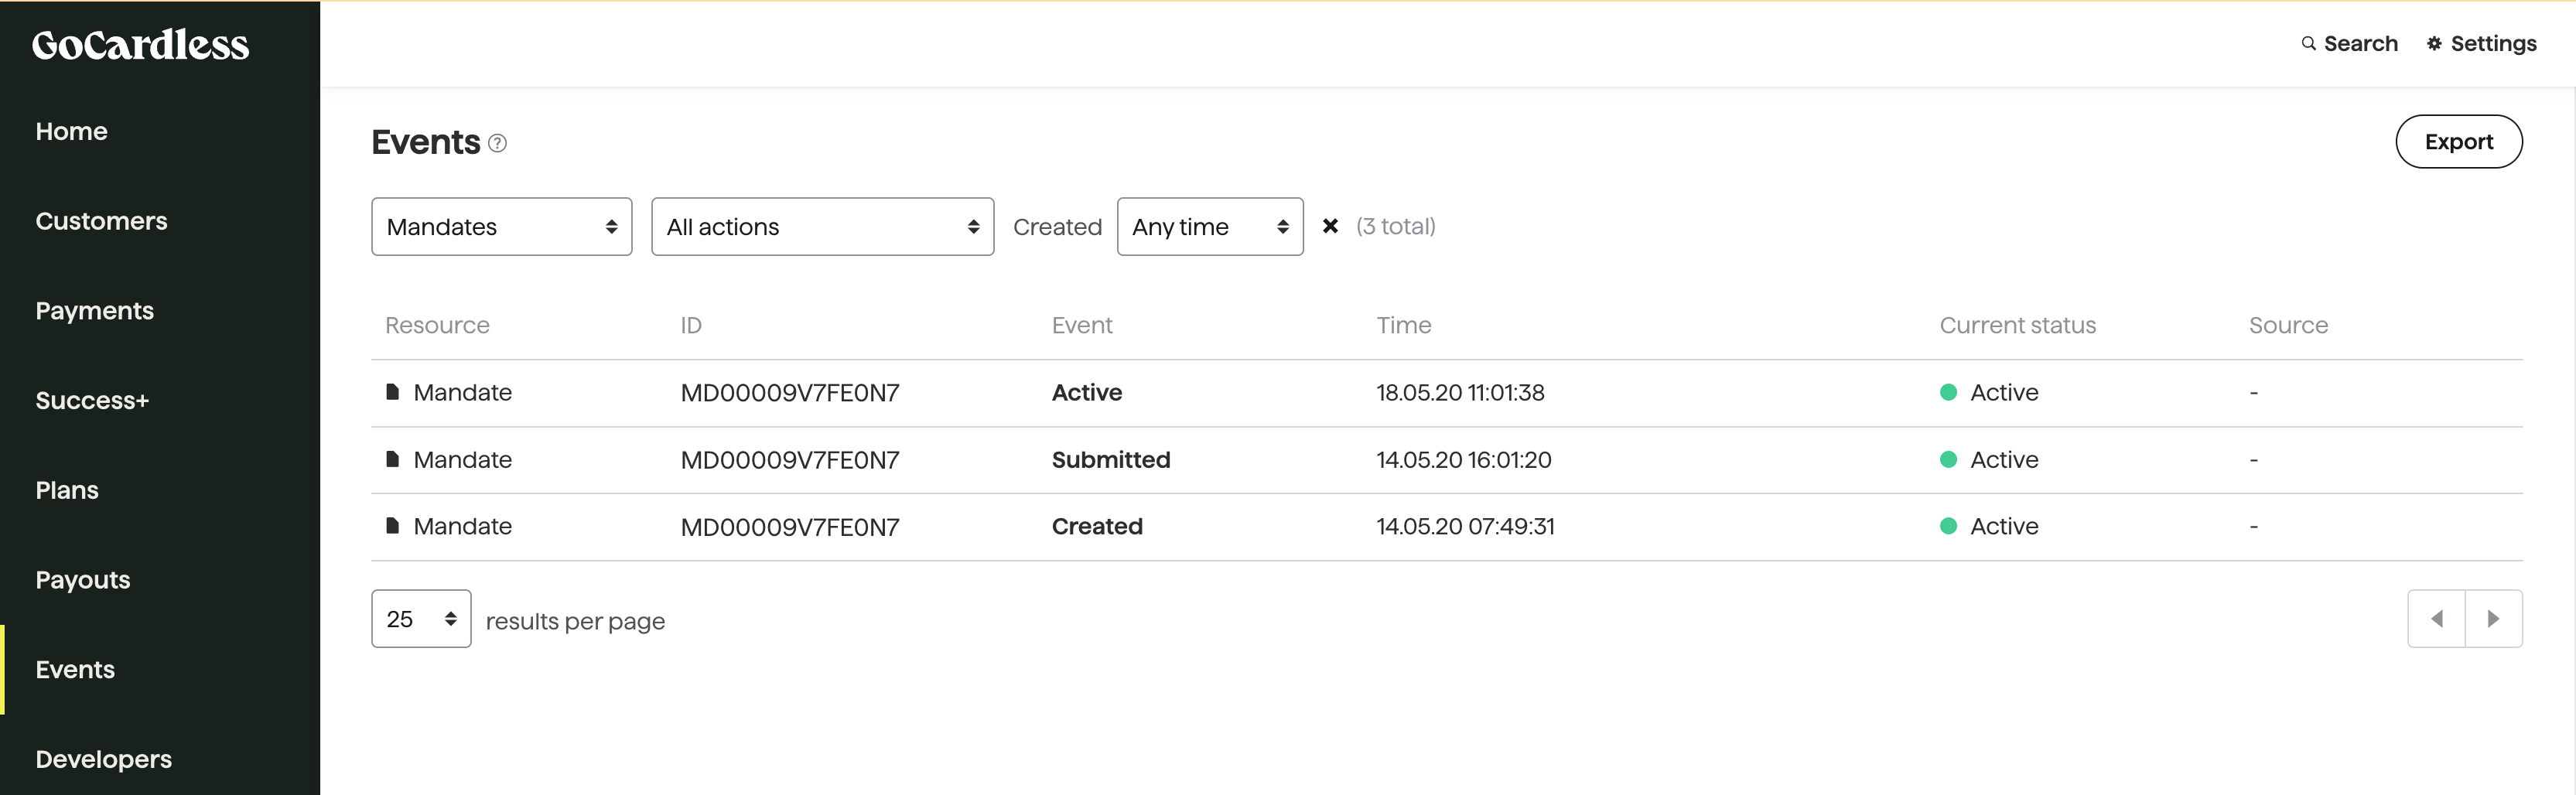Image resolution: width=2576 pixels, height=795 pixels.
Task: Go to previous page arrow
Action: pos(2436,619)
